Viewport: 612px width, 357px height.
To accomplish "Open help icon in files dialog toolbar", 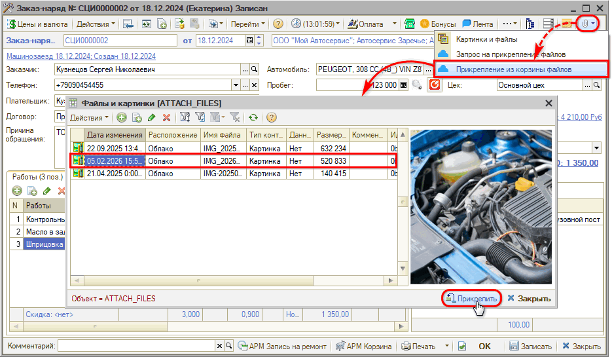I will 271,118.
